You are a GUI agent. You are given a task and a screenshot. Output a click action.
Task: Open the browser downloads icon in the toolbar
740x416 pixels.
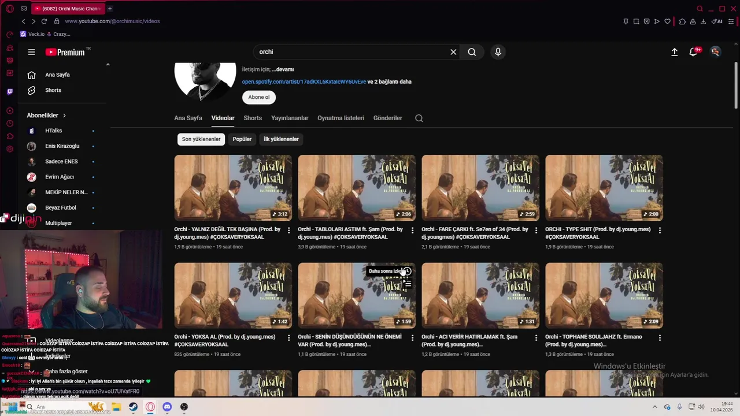pyautogui.click(x=704, y=21)
